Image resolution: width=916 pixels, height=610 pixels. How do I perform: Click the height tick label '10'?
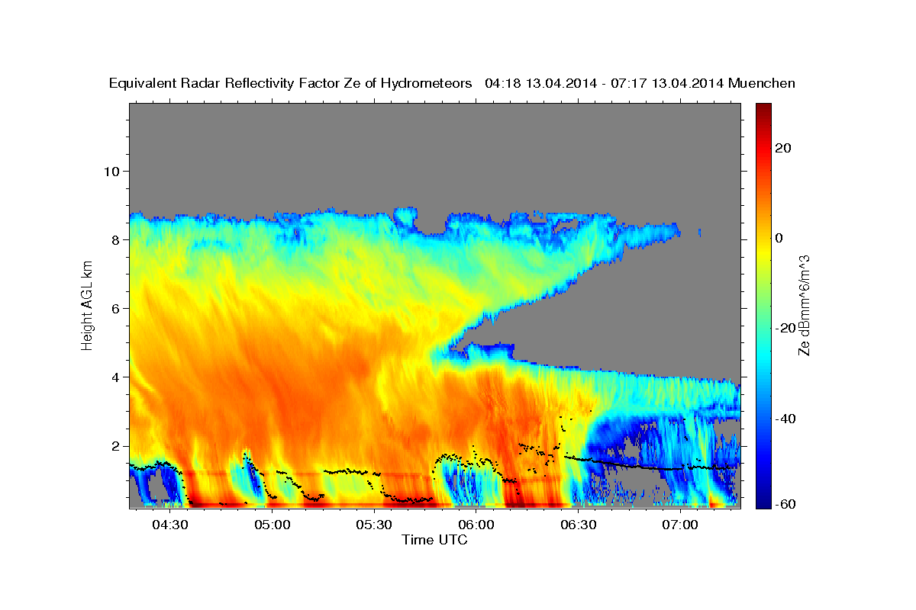(x=111, y=171)
